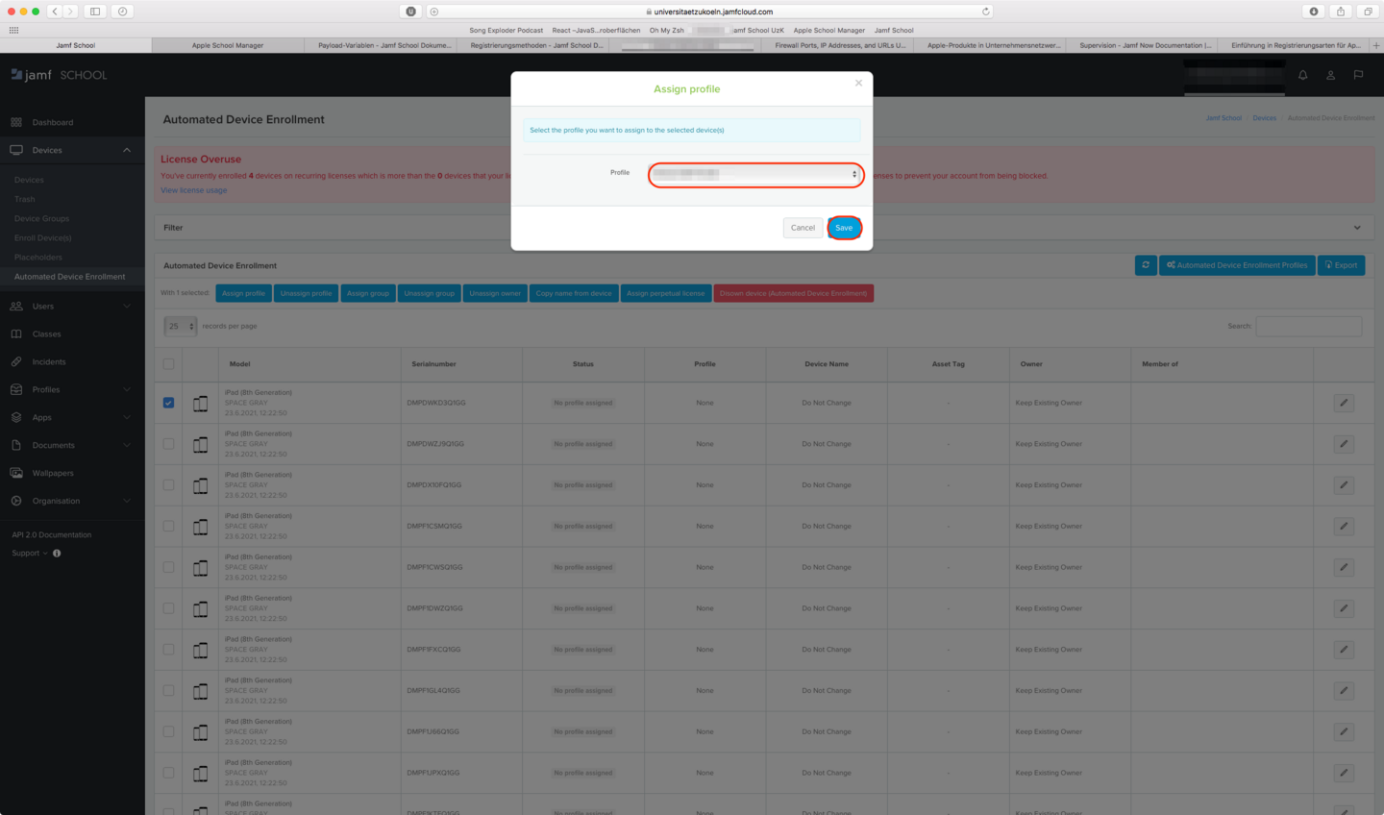The height and width of the screenshot is (815, 1384).
Task: Check the DMPF1GL4Q1GG row checkbox
Action: point(168,691)
